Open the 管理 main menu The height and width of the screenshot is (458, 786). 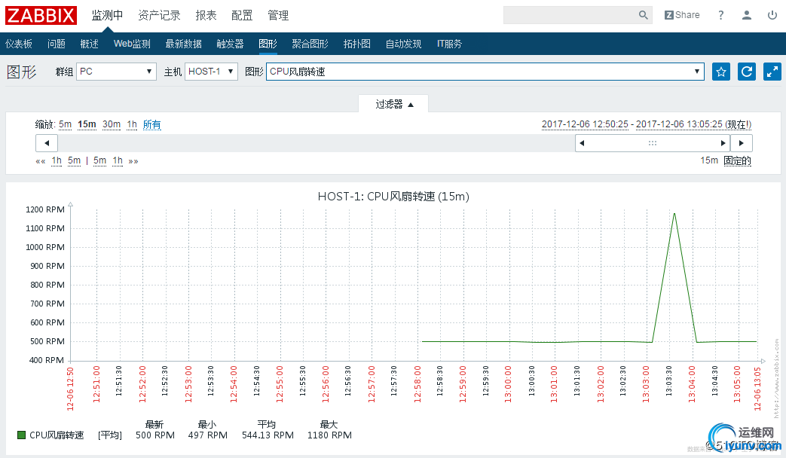278,16
